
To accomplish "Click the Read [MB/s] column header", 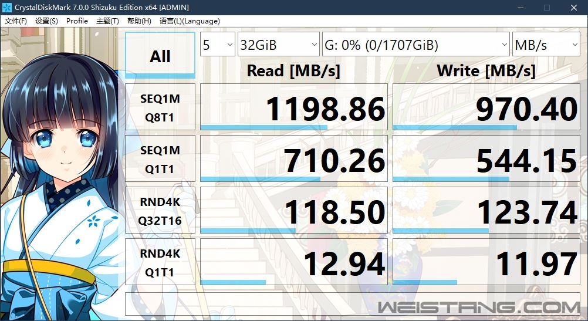I will coord(293,70).
